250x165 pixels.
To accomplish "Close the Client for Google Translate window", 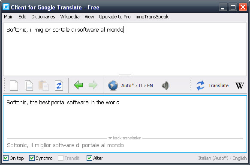I will pos(243,7).
